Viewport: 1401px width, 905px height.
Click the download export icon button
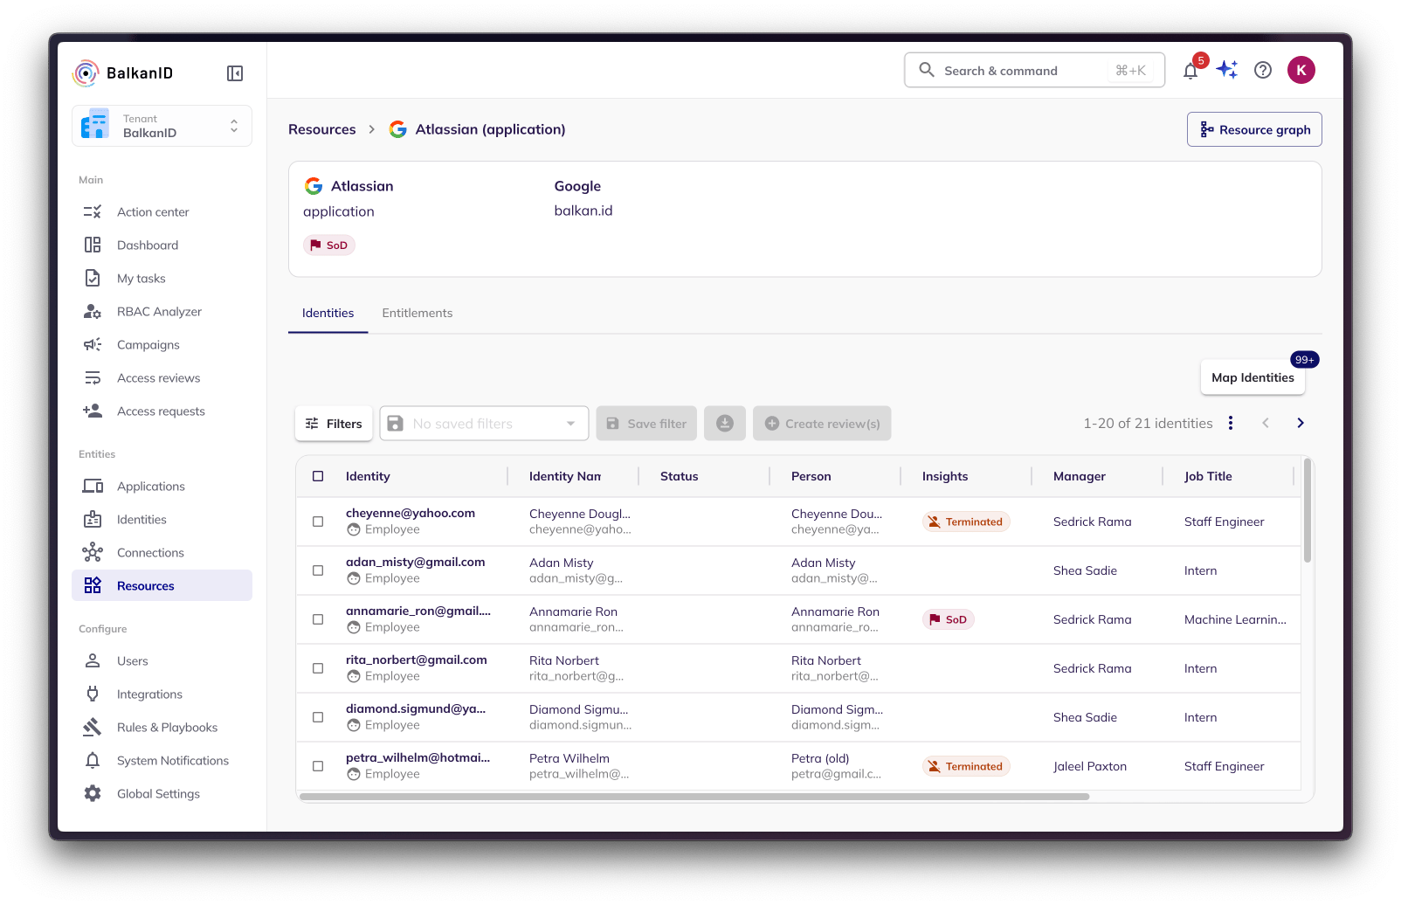[725, 424]
